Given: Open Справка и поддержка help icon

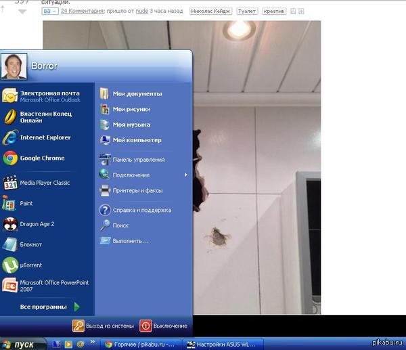Looking at the screenshot, I should tap(105, 210).
